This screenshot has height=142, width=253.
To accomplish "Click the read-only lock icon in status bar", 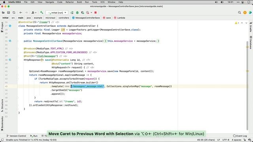I will [245, 140].
